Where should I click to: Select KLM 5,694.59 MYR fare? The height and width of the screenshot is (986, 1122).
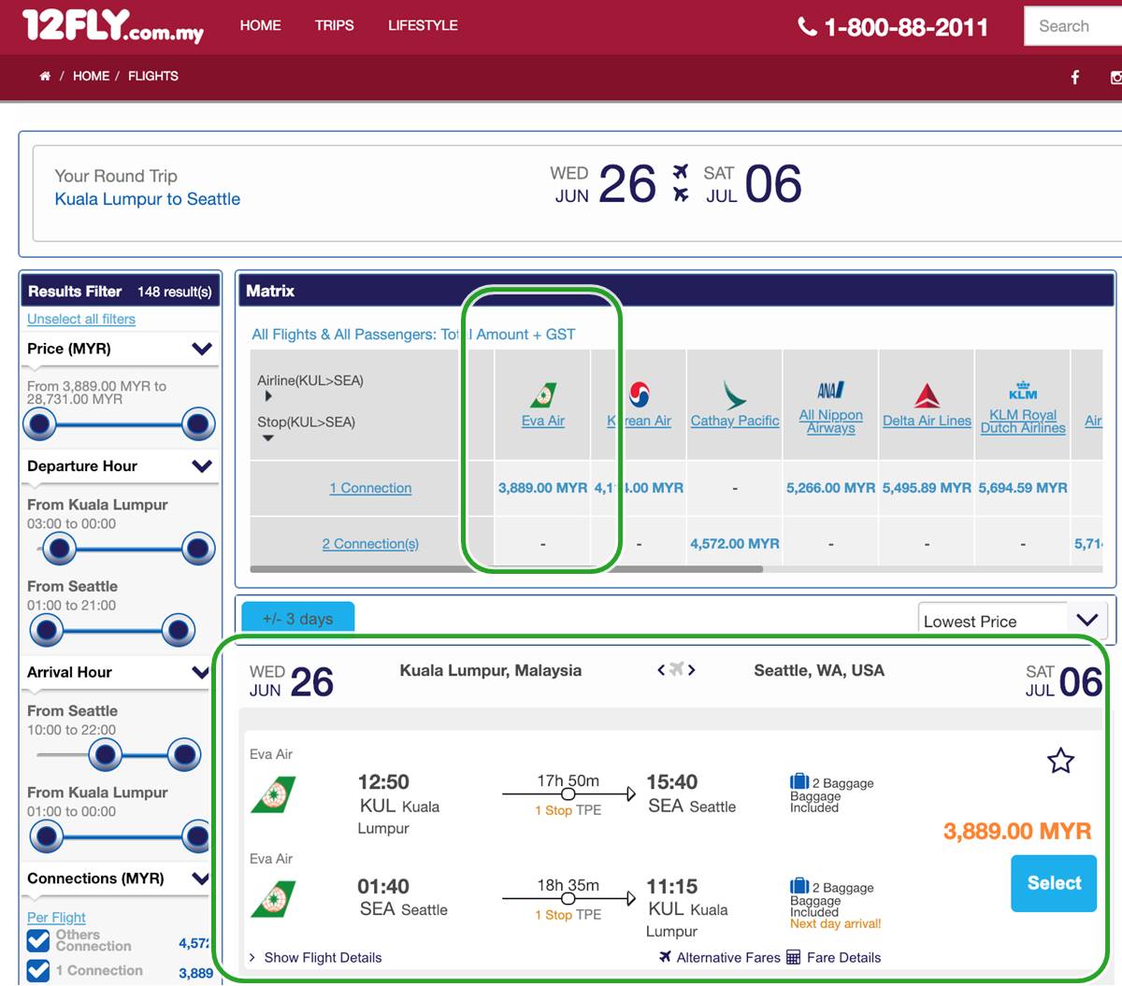[1023, 488]
